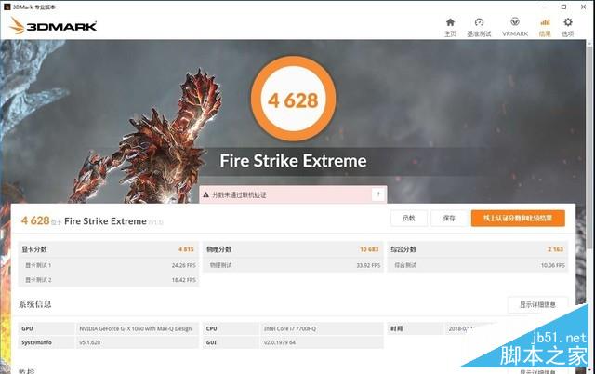The height and width of the screenshot is (374, 595).
Task: Click the SystemInfo version v5.1.620
Action: (89, 342)
